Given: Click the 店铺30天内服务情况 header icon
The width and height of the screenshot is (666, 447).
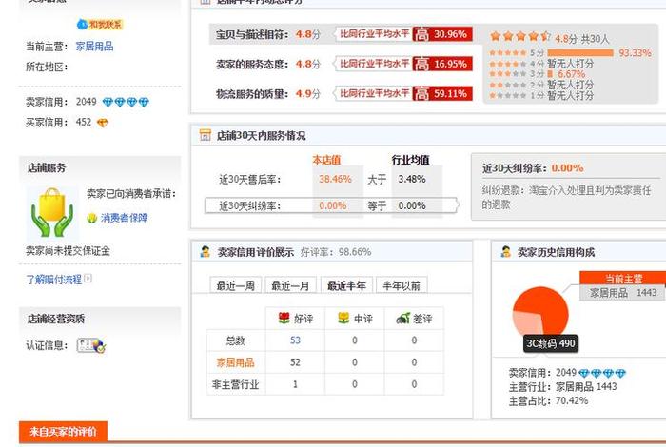Looking at the screenshot, I should tap(205, 135).
